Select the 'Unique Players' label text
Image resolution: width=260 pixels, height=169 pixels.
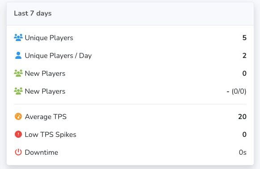click(49, 38)
